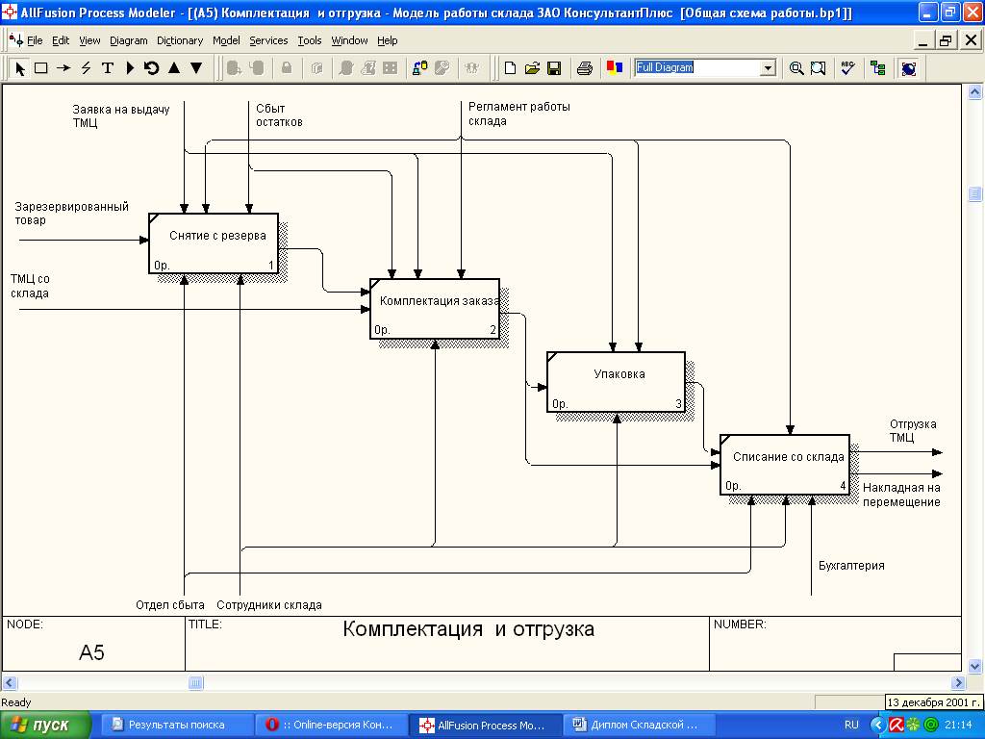Select the 'Снятие с резерва' activity box
The width and height of the screenshot is (985, 739).
pos(214,243)
